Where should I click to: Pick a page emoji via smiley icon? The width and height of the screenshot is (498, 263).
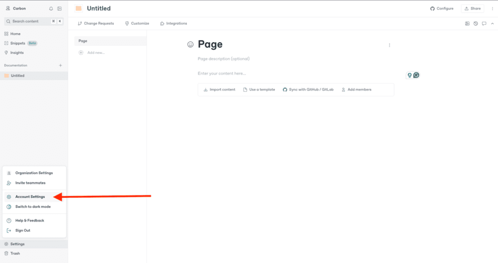(191, 45)
